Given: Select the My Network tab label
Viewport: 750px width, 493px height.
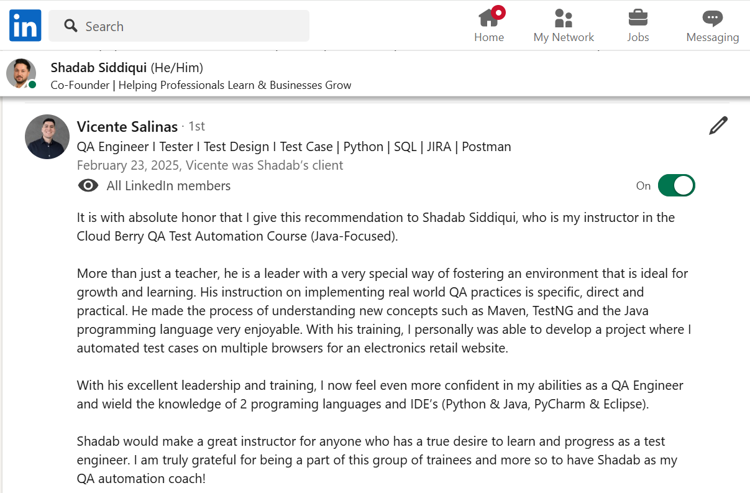Looking at the screenshot, I should [x=564, y=37].
